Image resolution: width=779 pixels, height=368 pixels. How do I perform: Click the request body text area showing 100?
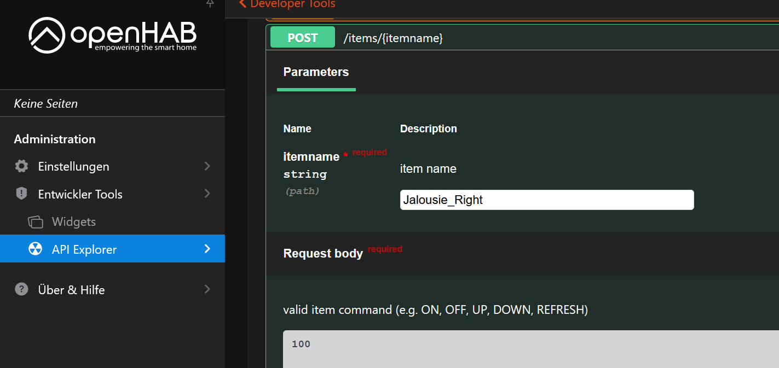pos(531,349)
